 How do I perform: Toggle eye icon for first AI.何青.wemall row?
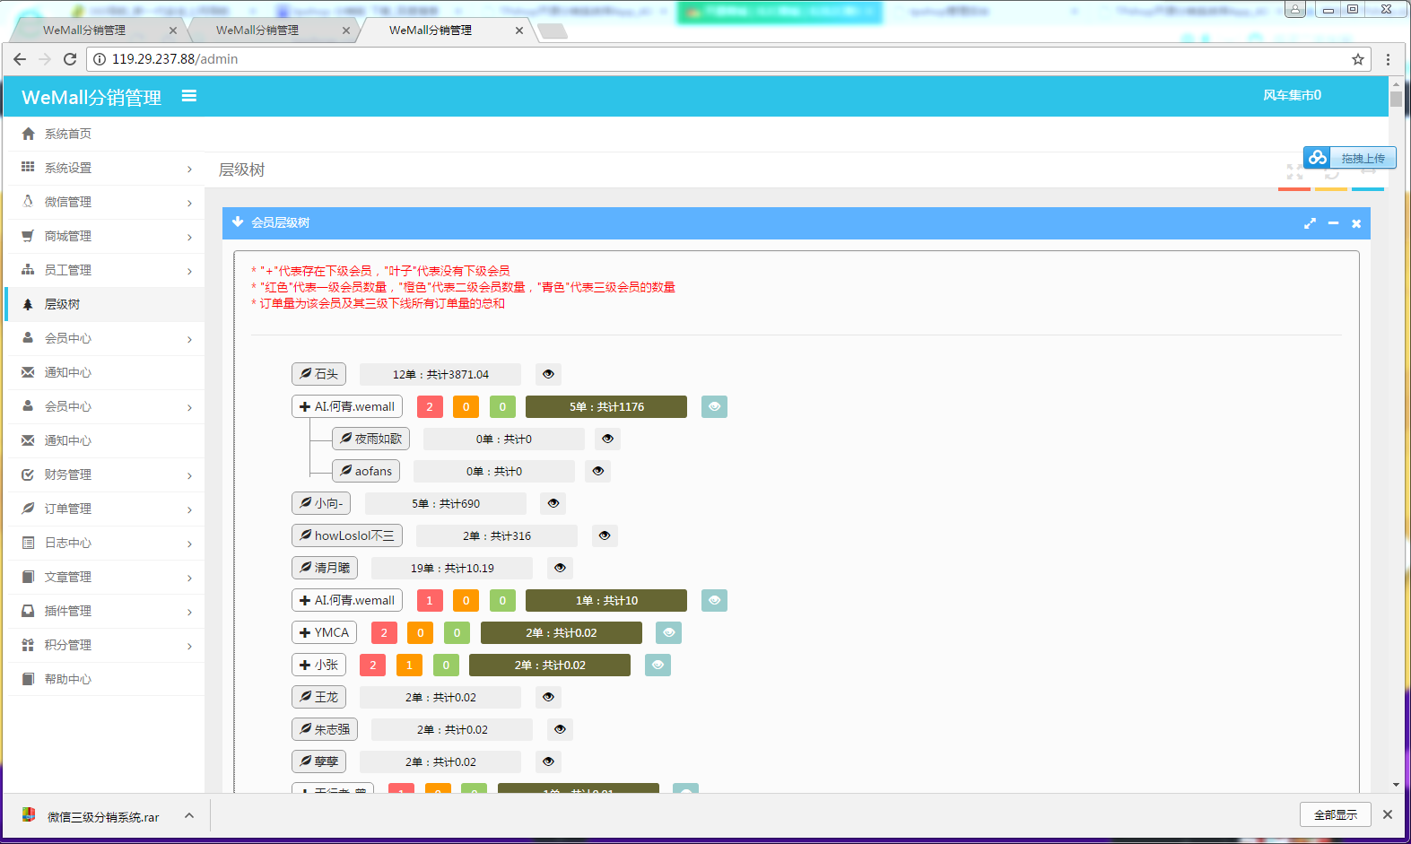pyautogui.click(x=714, y=406)
